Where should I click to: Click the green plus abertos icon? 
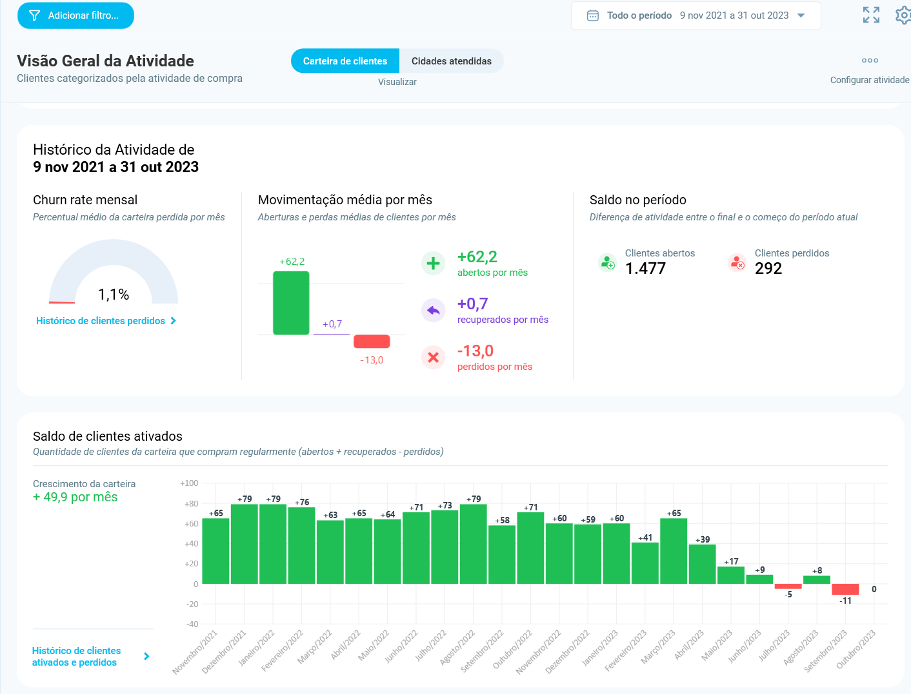(x=434, y=264)
